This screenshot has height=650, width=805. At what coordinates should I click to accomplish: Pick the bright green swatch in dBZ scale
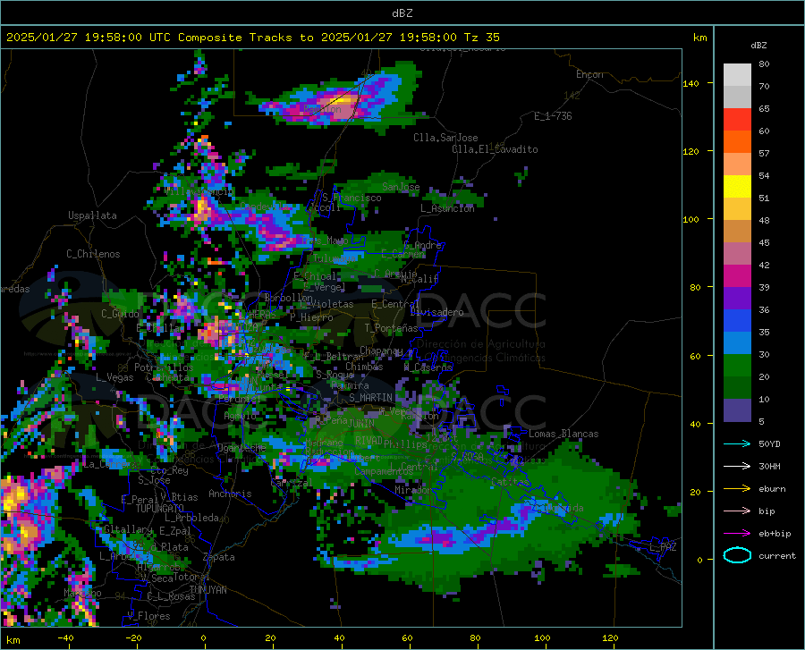pos(737,366)
